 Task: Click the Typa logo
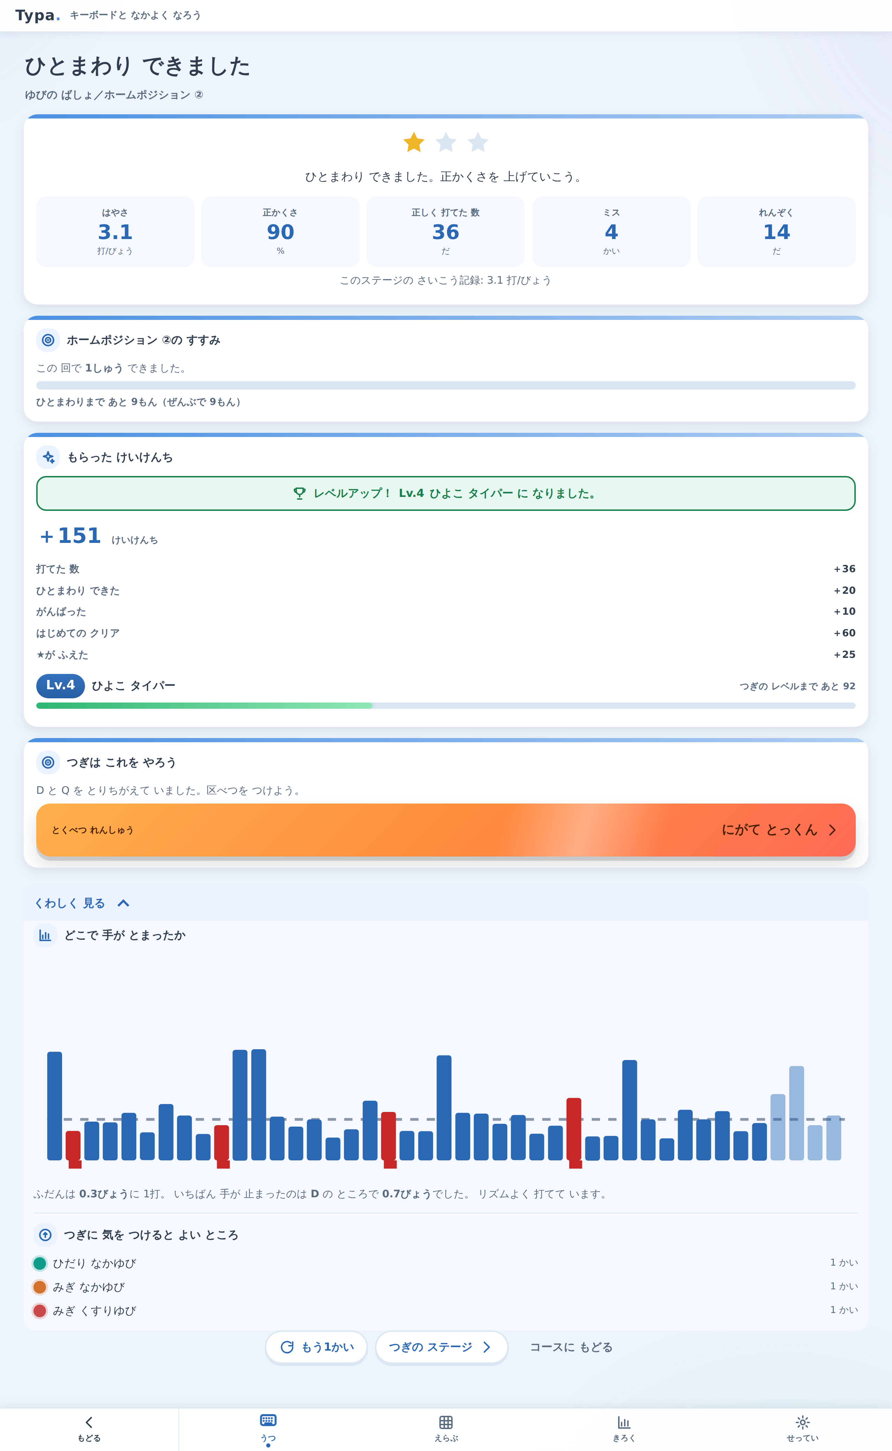[38, 15]
